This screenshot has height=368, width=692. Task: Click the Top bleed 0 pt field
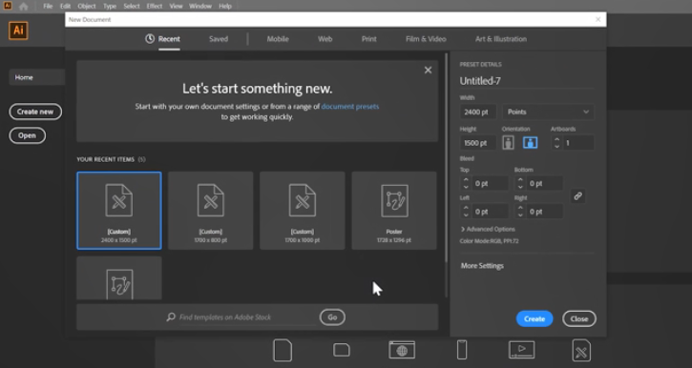(490, 183)
